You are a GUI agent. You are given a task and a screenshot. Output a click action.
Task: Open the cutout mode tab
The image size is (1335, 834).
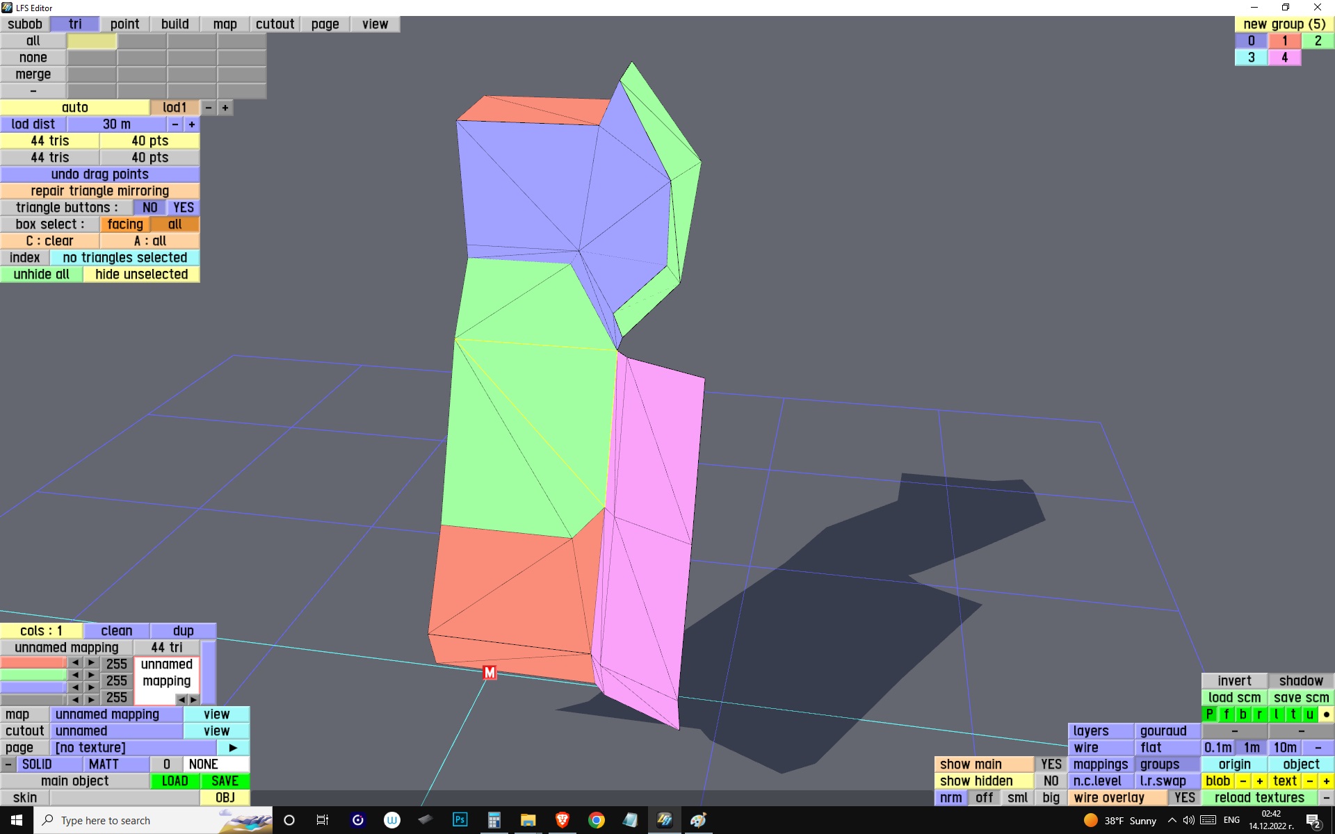tap(275, 24)
